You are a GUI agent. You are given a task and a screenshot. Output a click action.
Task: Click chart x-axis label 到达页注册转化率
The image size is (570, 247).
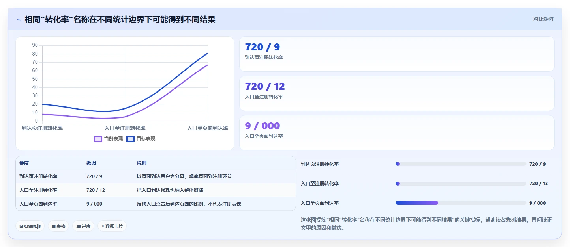point(42,128)
